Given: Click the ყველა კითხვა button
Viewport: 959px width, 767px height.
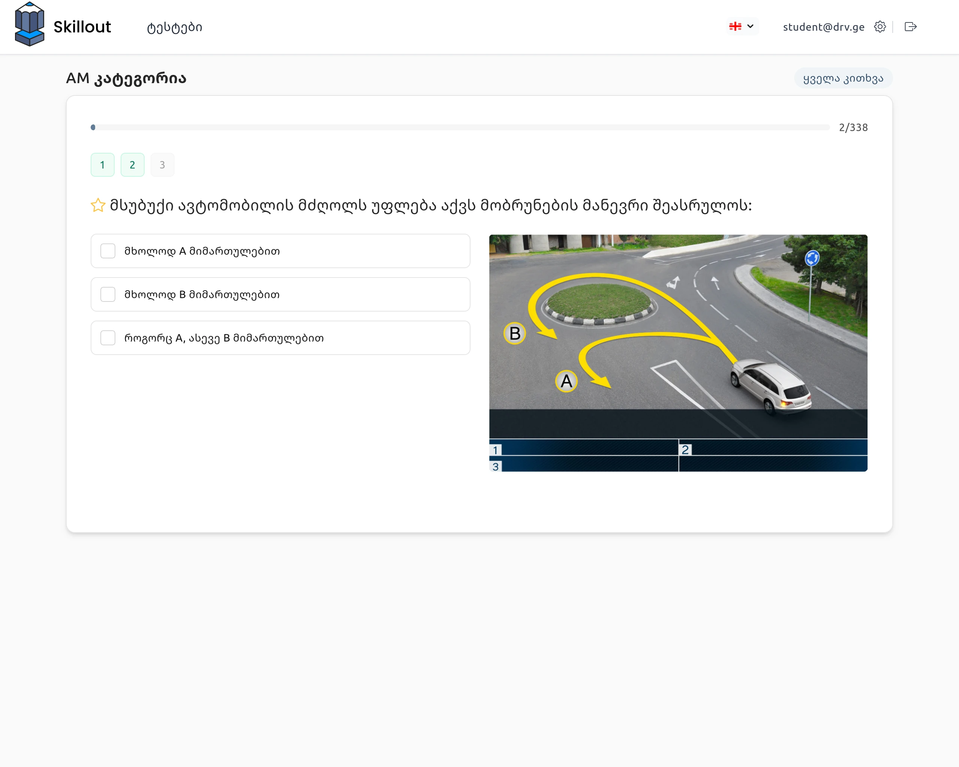Looking at the screenshot, I should coord(843,79).
